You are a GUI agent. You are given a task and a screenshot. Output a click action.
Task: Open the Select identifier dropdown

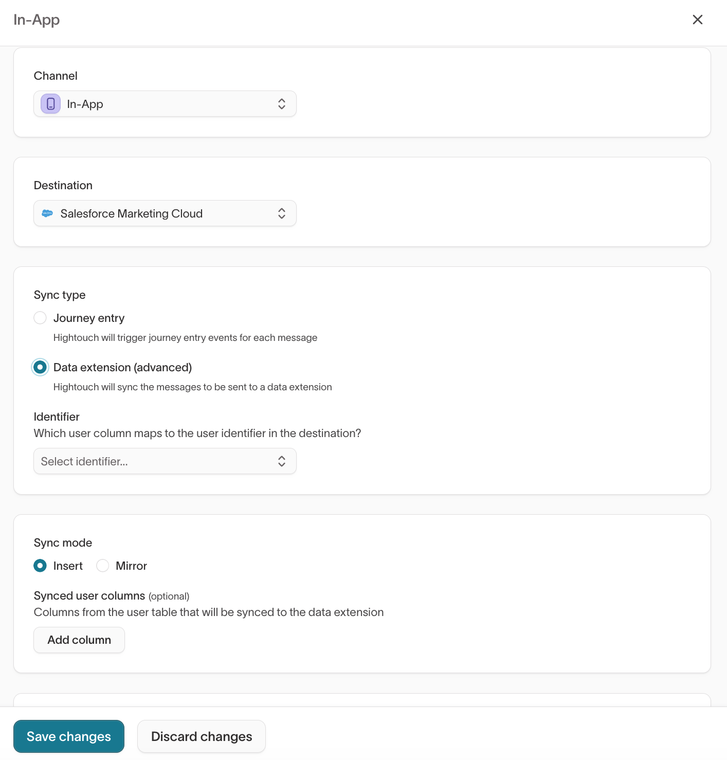coord(165,461)
